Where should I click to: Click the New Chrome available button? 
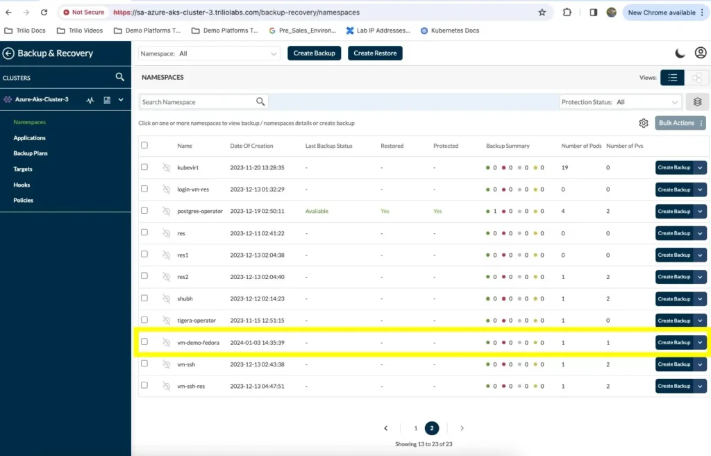pyautogui.click(x=666, y=12)
